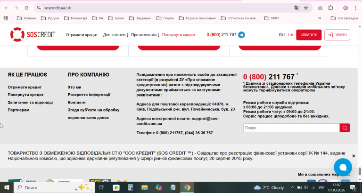Open Calculator from the taskbar
Viewport: 362px width, 193px height.
(131, 187)
